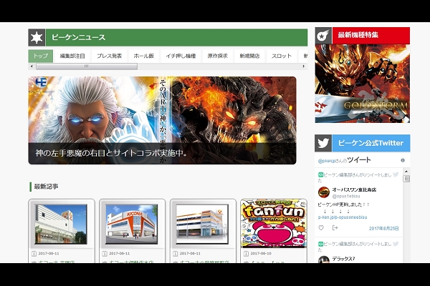Open the p-ken.jp link in tweet
Viewport: 430px width, 286px height.
[x=343, y=218]
